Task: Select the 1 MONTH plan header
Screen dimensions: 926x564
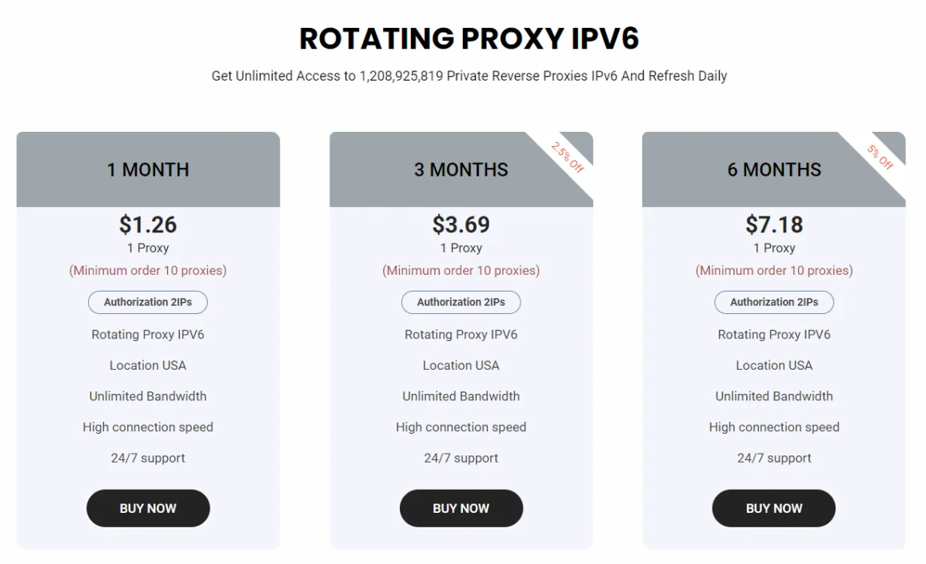Action: 148,169
